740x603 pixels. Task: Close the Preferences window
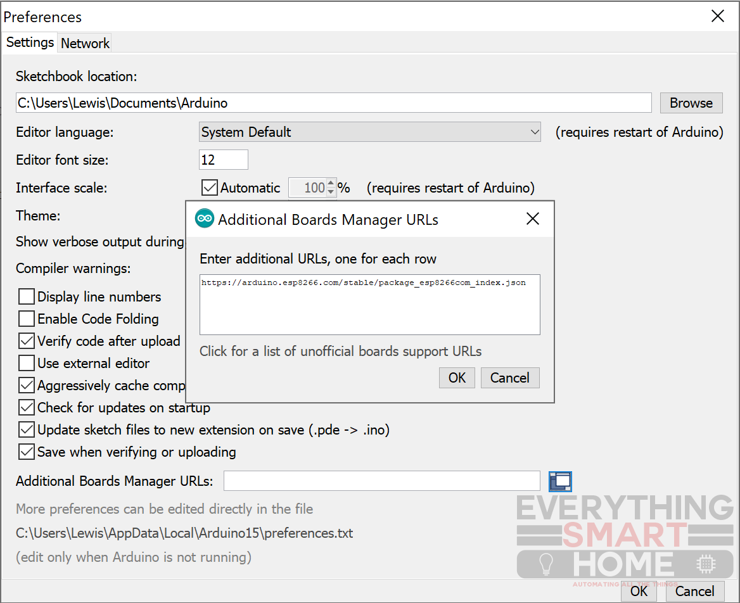point(717,16)
